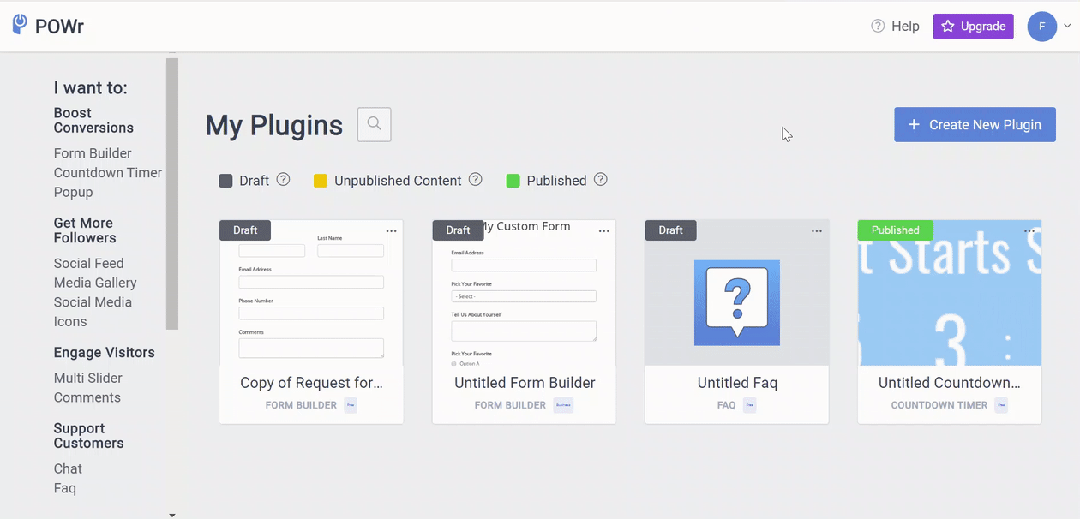Click the gray Draft legend swatch
The image size is (1080, 519).
click(x=226, y=181)
